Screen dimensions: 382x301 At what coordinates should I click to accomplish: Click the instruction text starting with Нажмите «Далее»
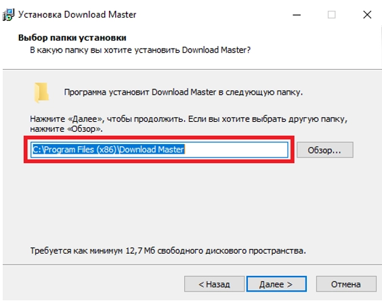188,124
